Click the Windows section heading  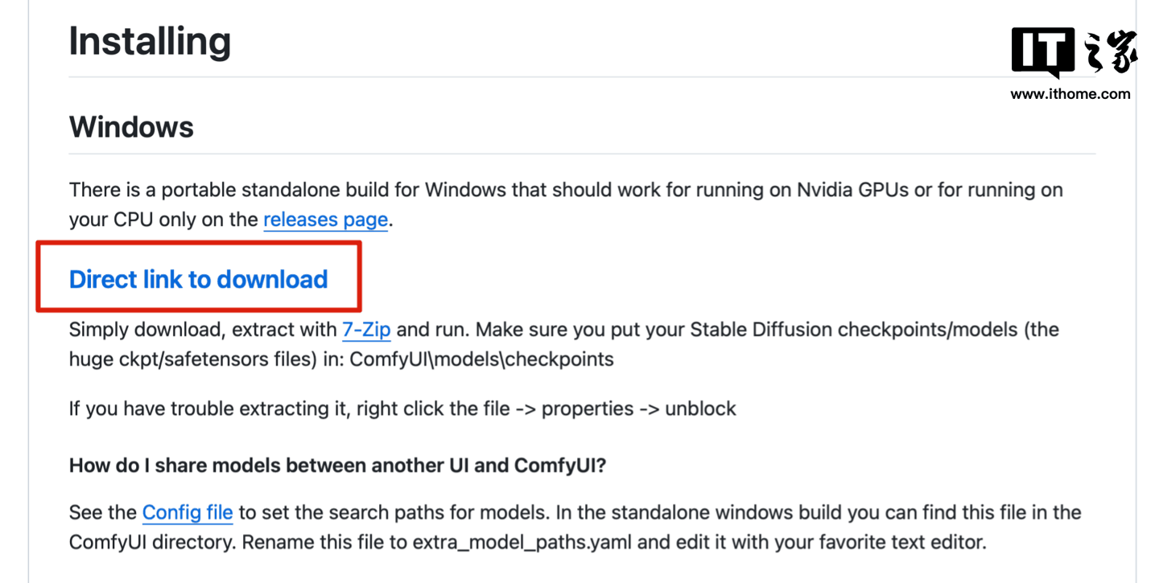pos(131,127)
